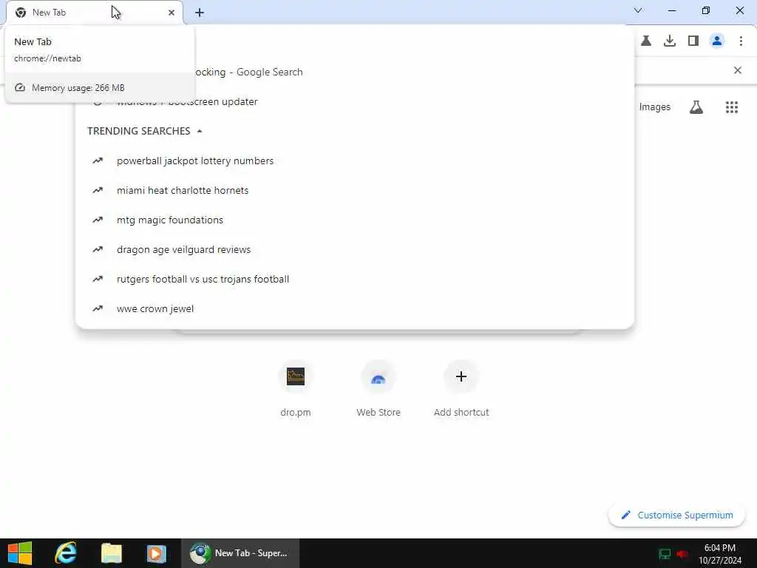The image size is (757, 568).
Task: Open Windows Media Player from the taskbar
Action: [x=157, y=553]
